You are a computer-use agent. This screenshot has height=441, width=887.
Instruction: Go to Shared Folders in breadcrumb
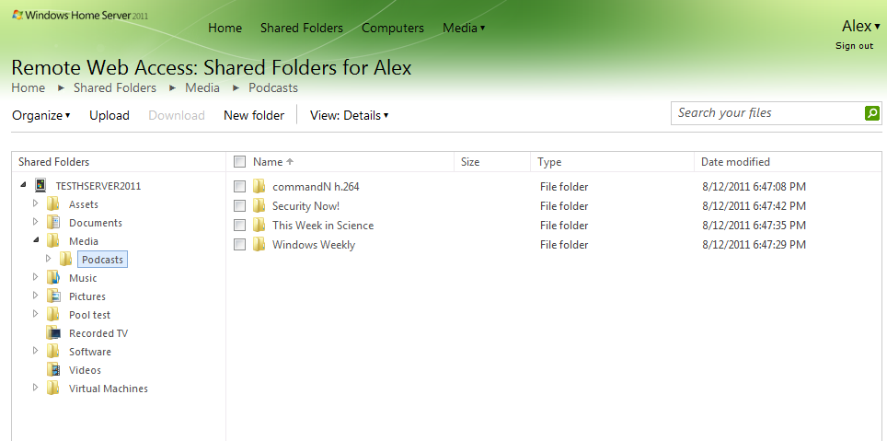click(115, 87)
